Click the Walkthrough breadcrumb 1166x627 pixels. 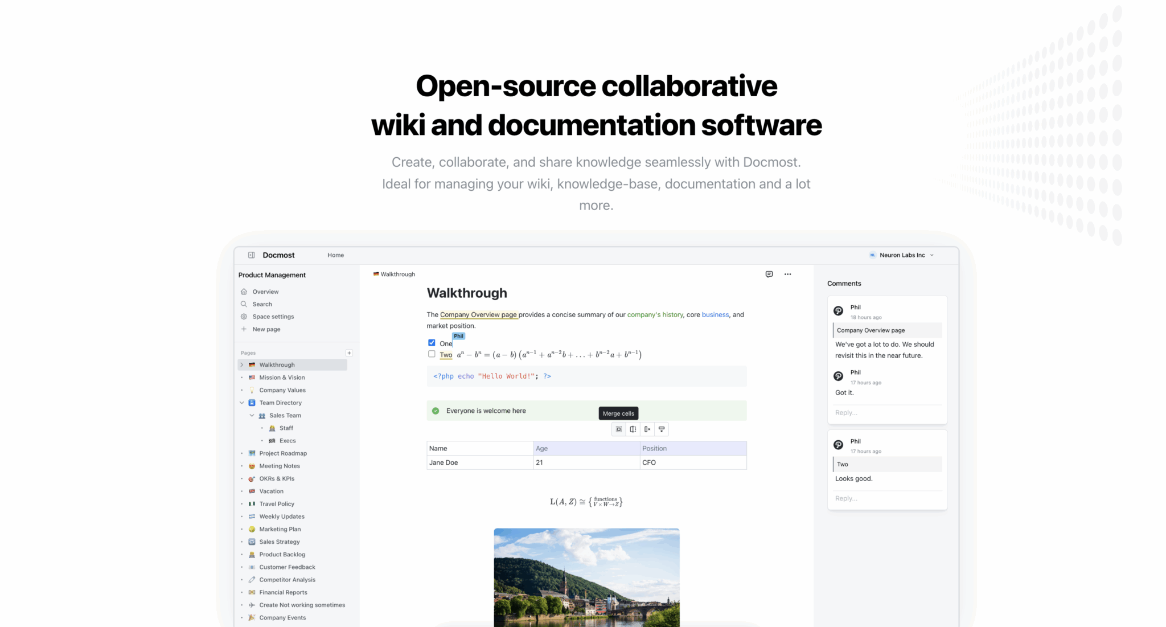[x=394, y=274]
